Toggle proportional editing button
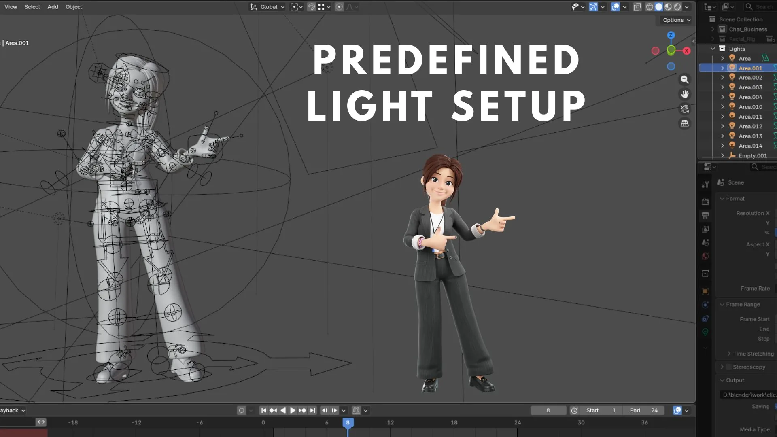 coord(339,7)
